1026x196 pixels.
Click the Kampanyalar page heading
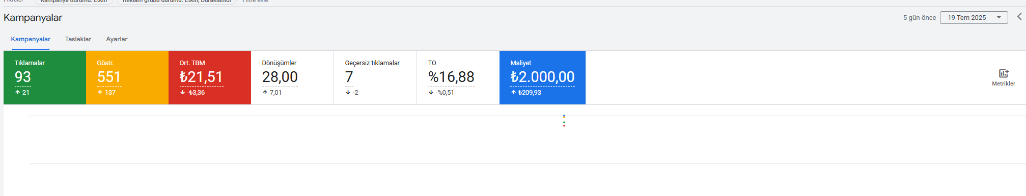(x=33, y=17)
